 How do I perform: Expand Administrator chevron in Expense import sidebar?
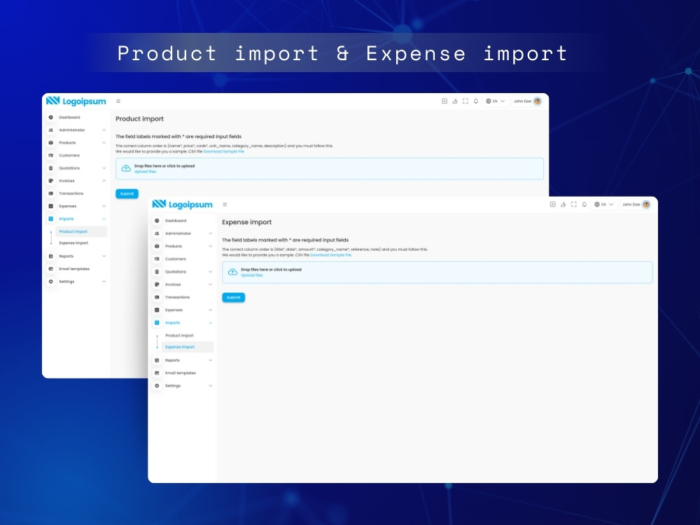click(210, 234)
